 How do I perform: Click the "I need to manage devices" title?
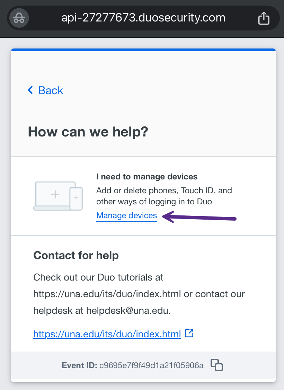pyautogui.click(x=147, y=177)
